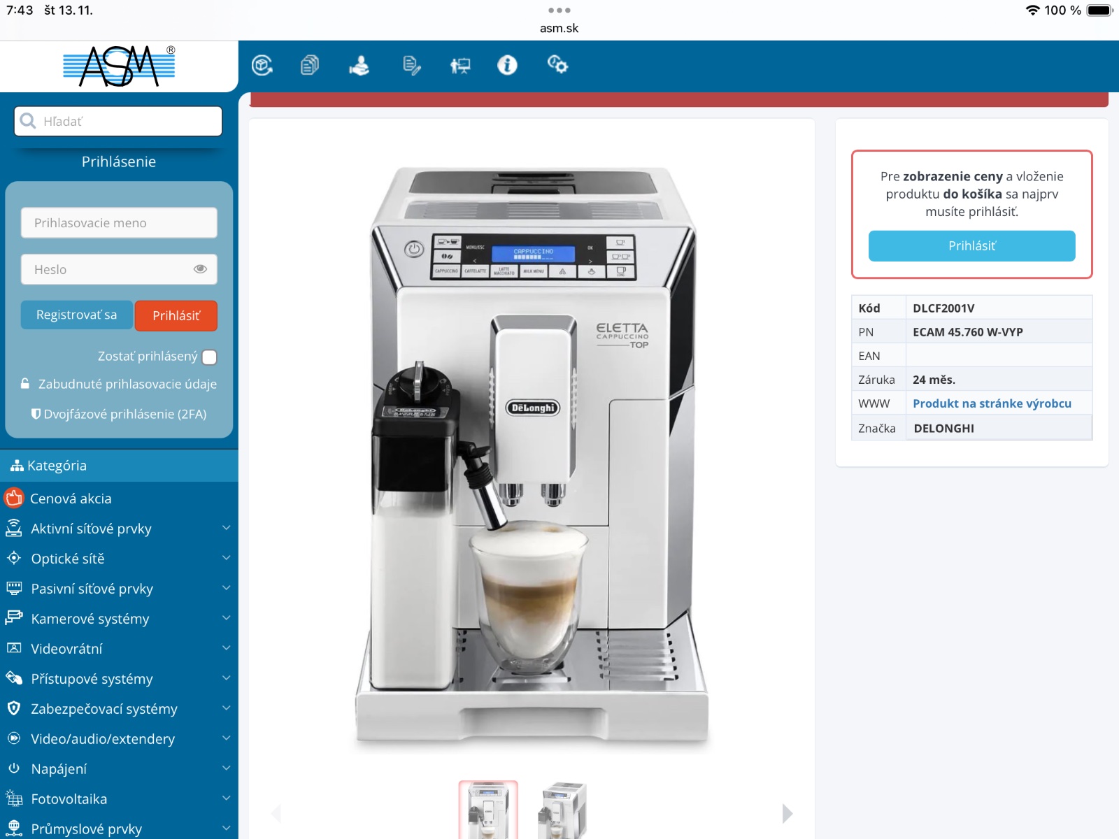
Task: Open the information icon in top toolbar
Action: 507,66
